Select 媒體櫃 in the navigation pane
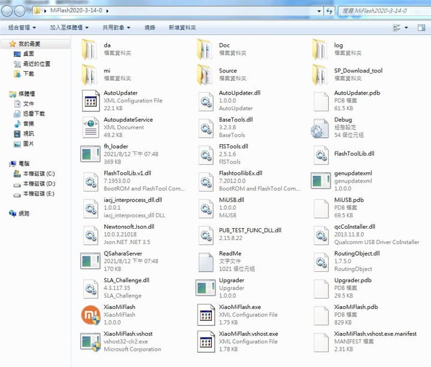Viewport: 431px width, 367px height. pyautogui.click(x=26, y=94)
